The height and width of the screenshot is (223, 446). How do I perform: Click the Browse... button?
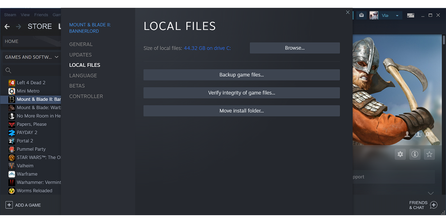[295, 48]
